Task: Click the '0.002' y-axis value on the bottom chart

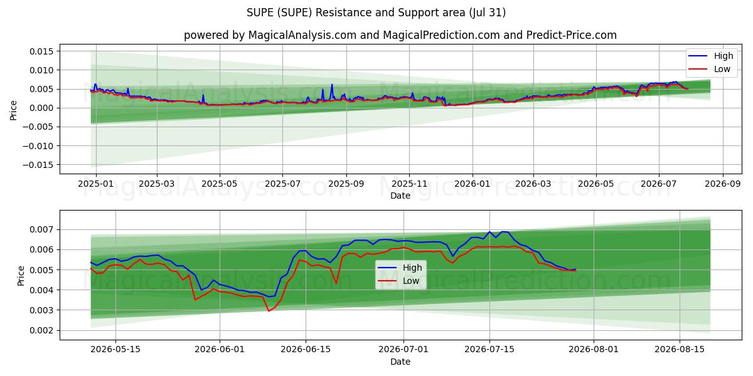Action: tap(43, 330)
